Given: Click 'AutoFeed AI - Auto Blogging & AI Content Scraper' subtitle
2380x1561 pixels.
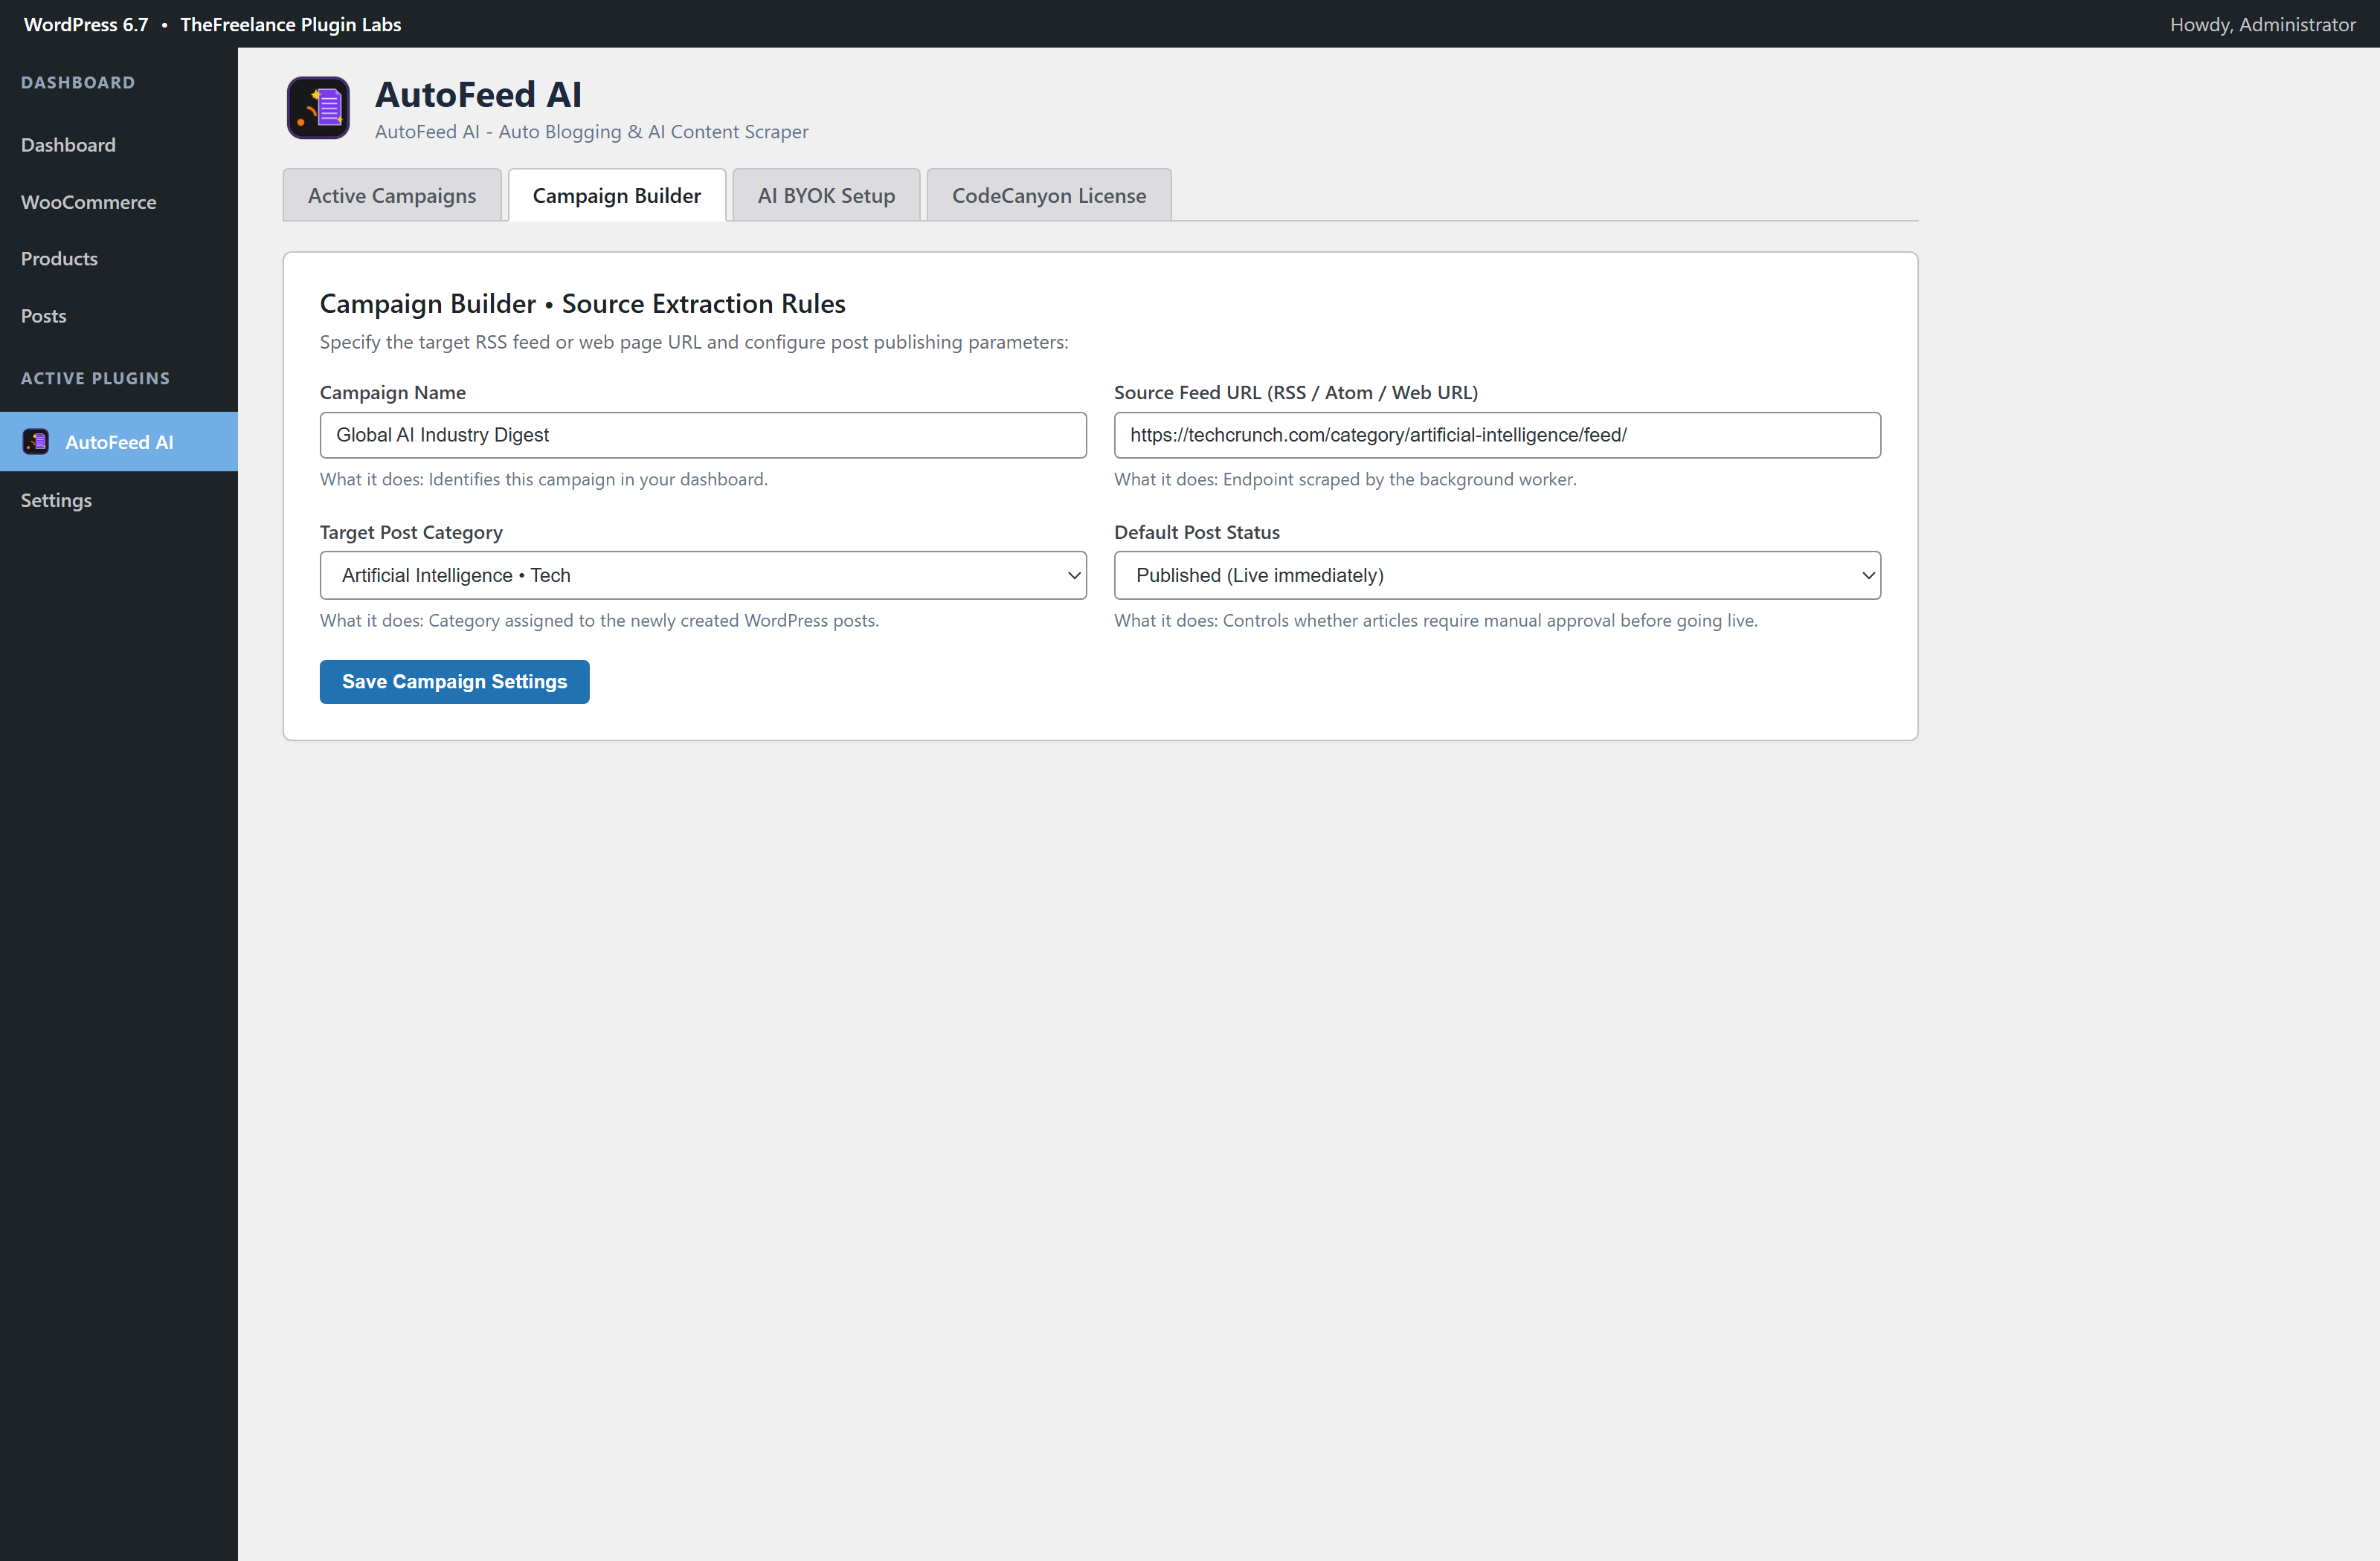Looking at the screenshot, I should [x=591, y=131].
